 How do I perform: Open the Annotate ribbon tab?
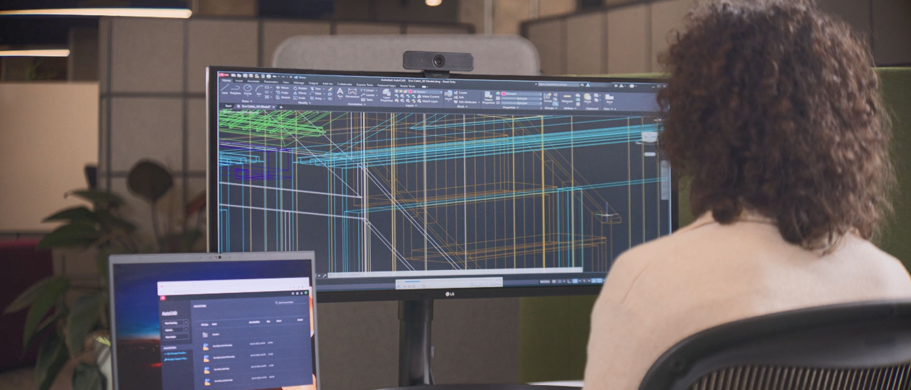pyautogui.click(x=253, y=81)
